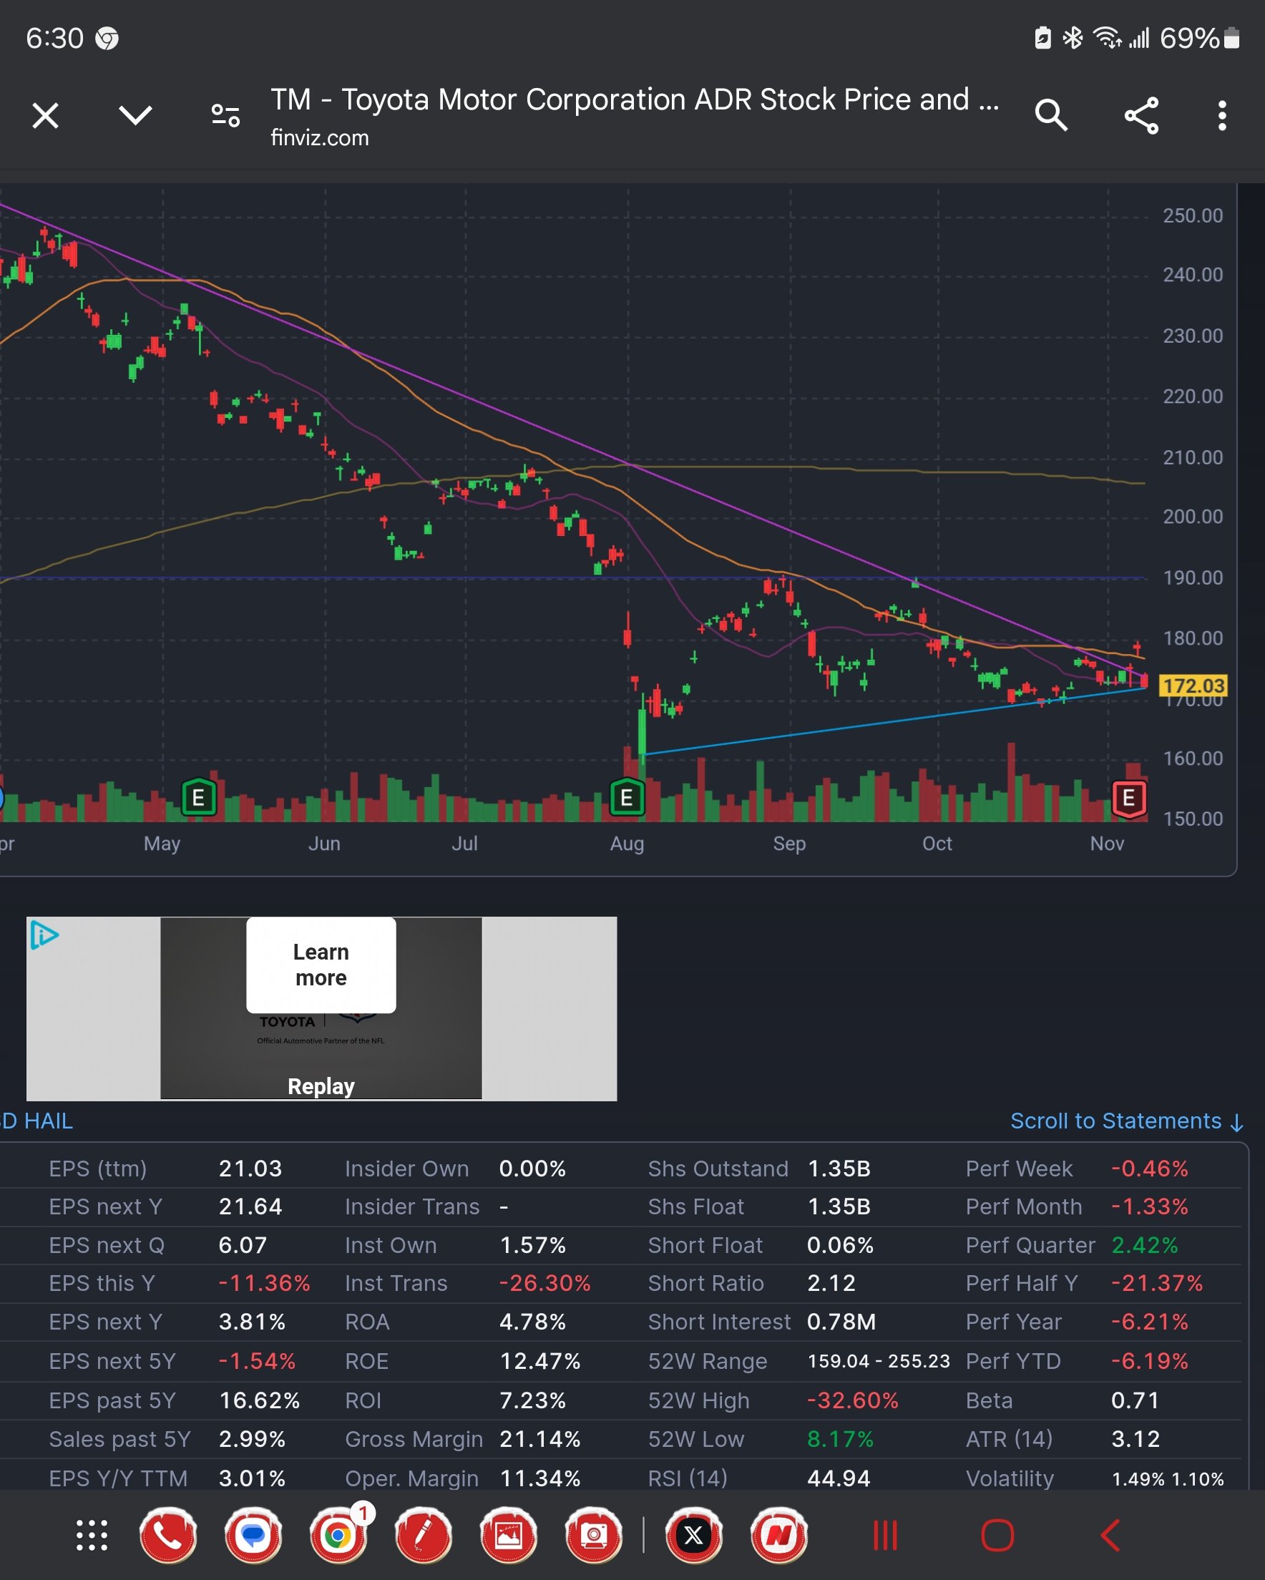The image size is (1265, 1580).
Task: Tap the 52W Low value 8.17%
Action: [840, 1439]
